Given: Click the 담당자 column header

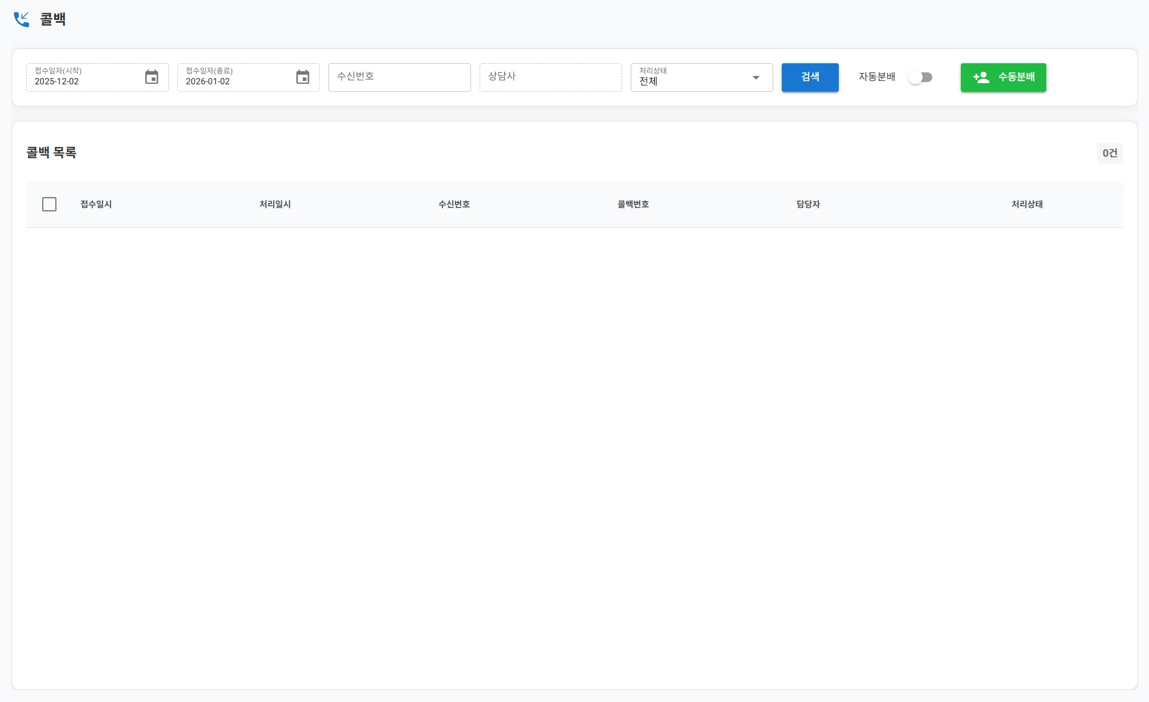Looking at the screenshot, I should [x=808, y=205].
